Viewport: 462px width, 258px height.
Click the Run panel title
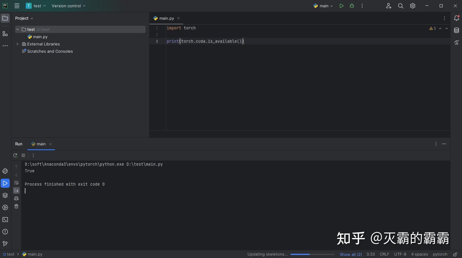[x=19, y=144]
